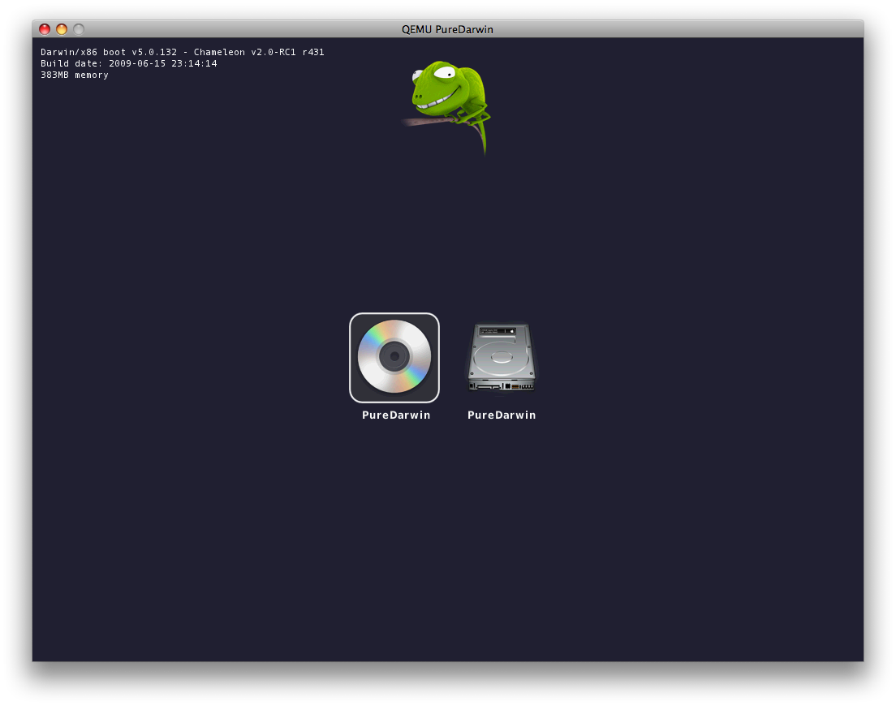
Task: Click the "Darwin/x86 boot v5.0.132" line
Action: click(x=183, y=52)
